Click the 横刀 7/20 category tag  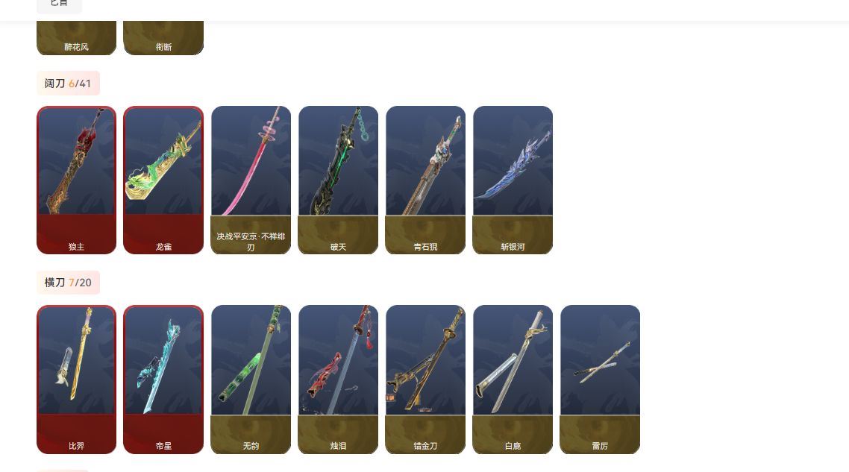(68, 283)
